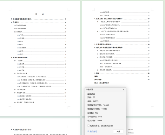Click TOC entry 致谢

122,76
